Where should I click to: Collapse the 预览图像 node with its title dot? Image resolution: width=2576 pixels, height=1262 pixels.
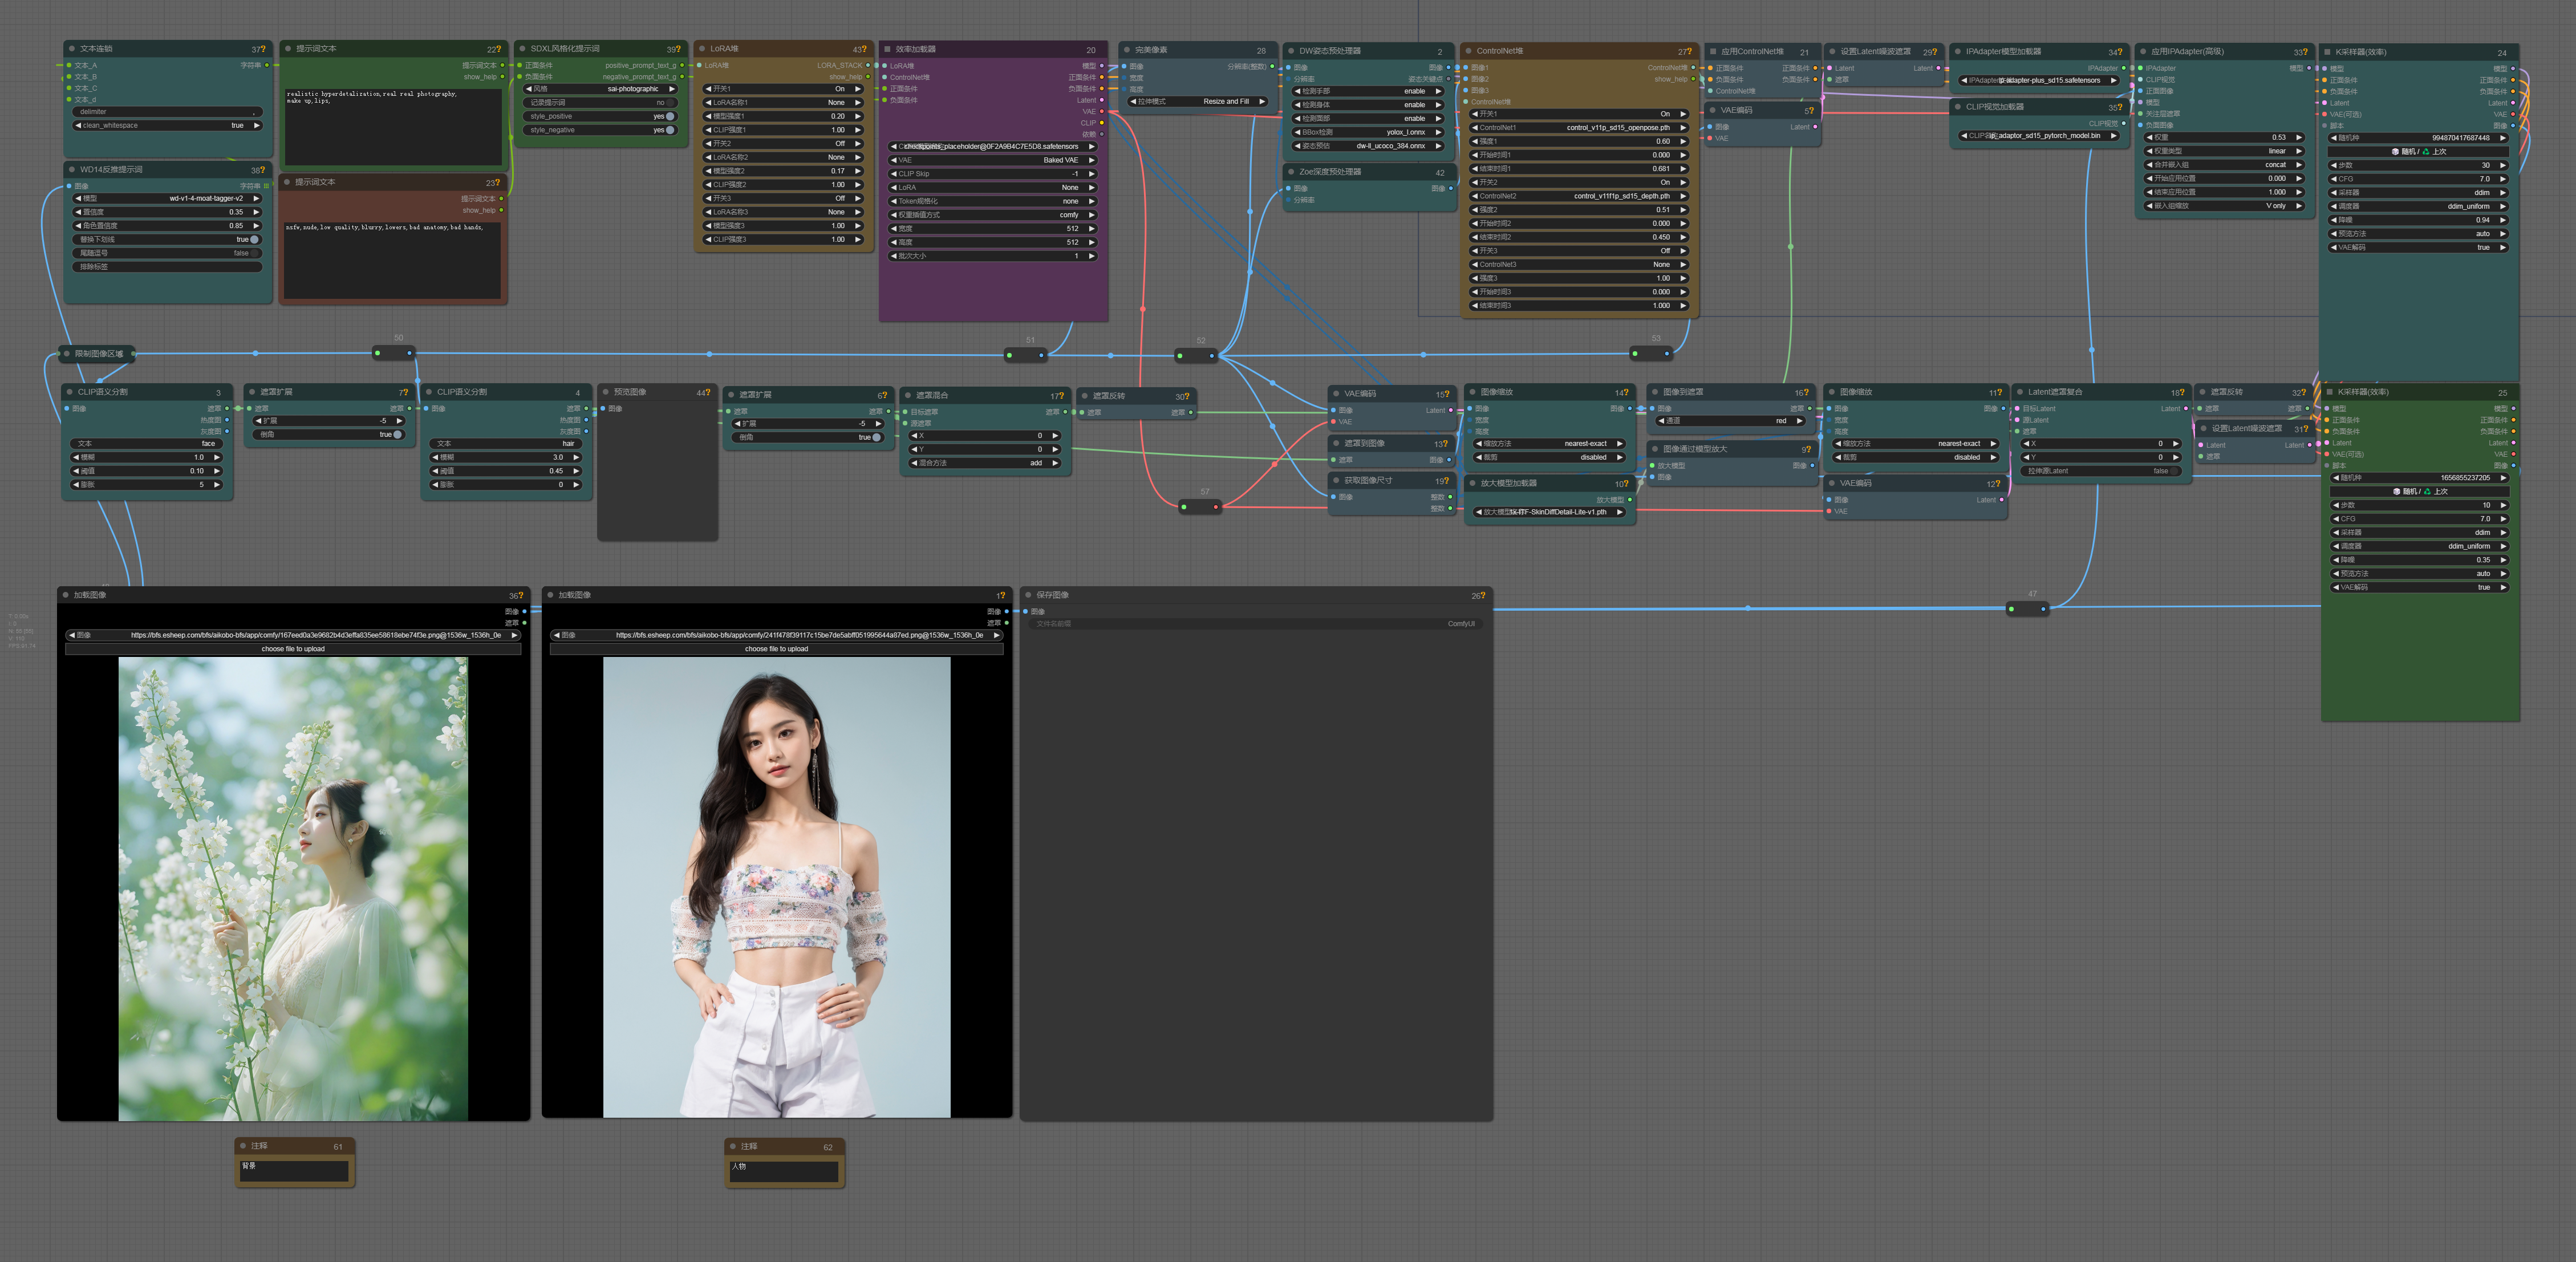pyautogui.click(x=606, y=392)
